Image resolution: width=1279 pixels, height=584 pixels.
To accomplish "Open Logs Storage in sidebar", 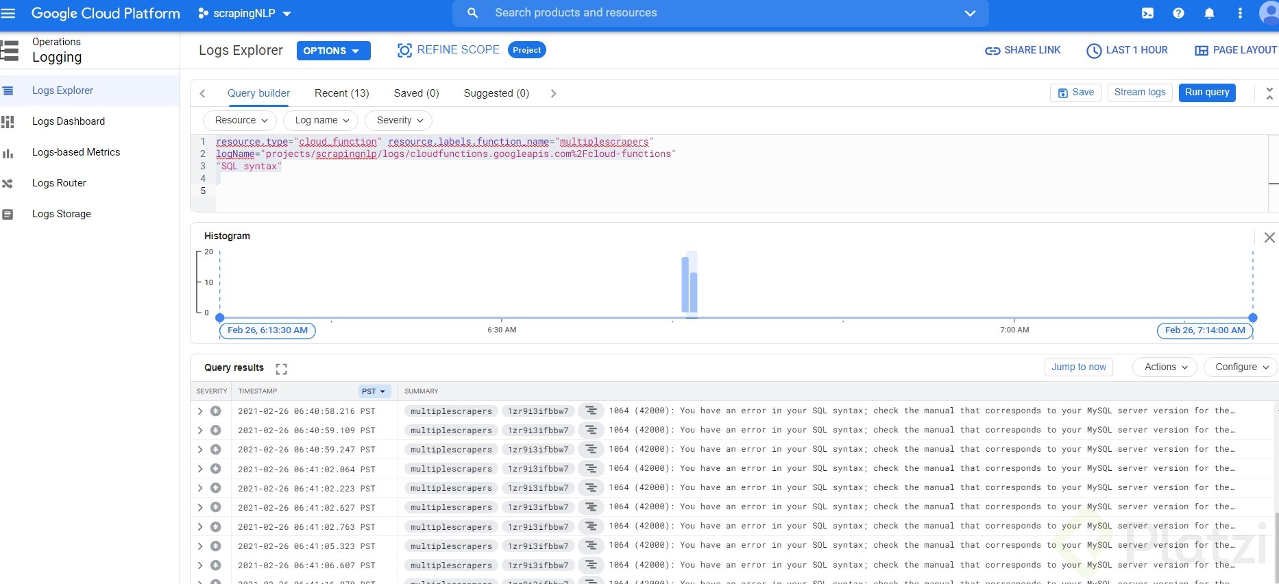I will tap(62, 214).
